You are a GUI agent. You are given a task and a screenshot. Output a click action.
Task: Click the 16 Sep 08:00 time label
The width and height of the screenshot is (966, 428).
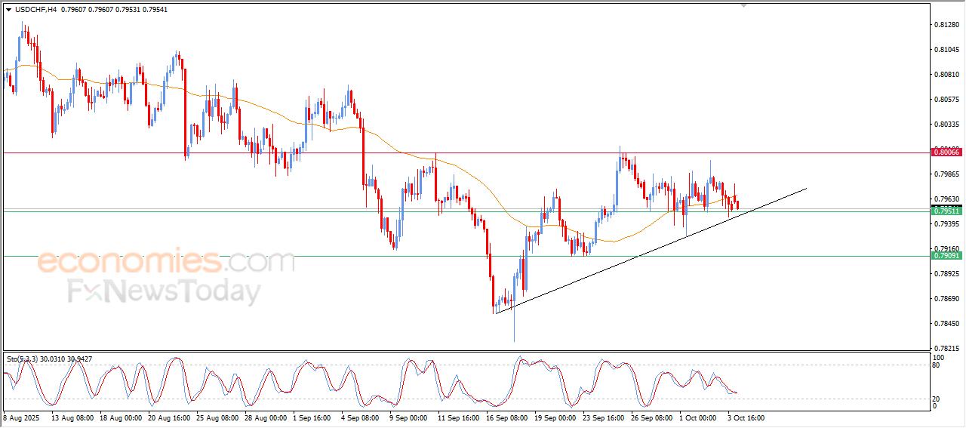(x=506, y=417)
